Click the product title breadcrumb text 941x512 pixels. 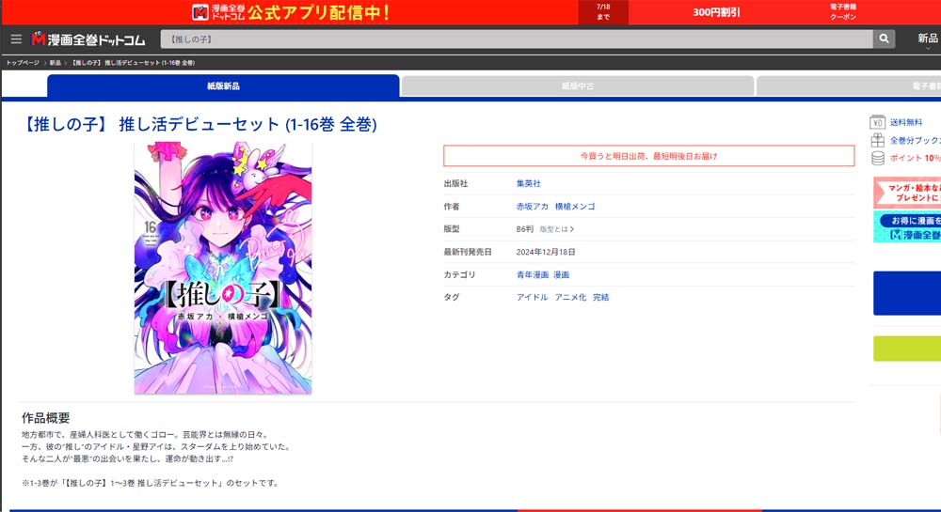(134, 63)
